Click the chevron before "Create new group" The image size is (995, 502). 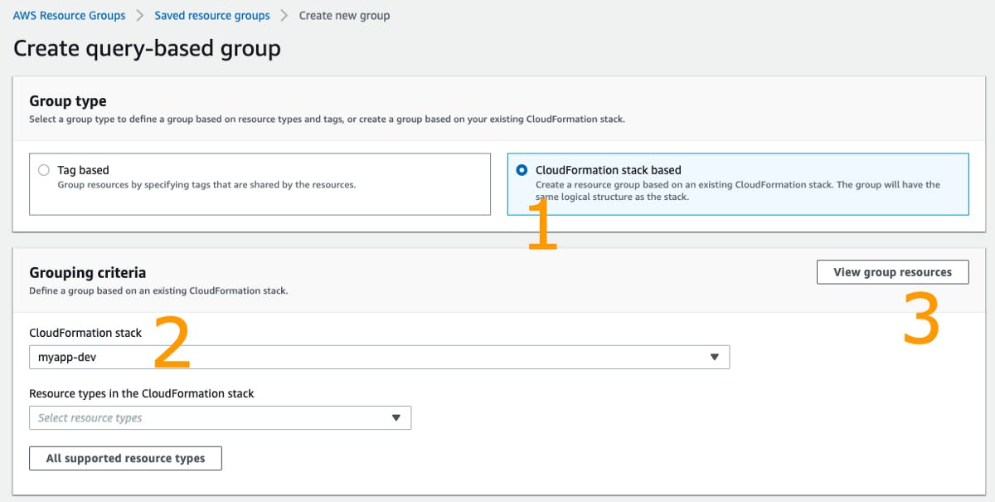pyautogui.click(x=283, y=15)
